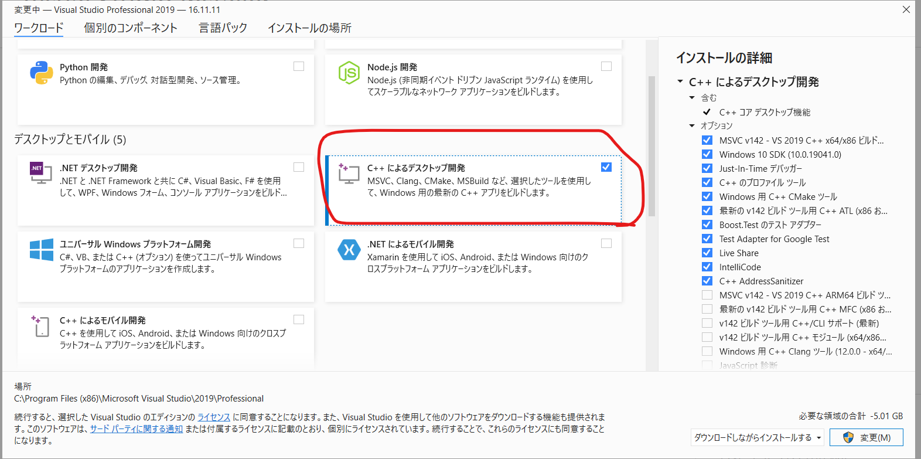Close the installer window with X
Screen dimensions: 921x459
(x=906, y=9)
